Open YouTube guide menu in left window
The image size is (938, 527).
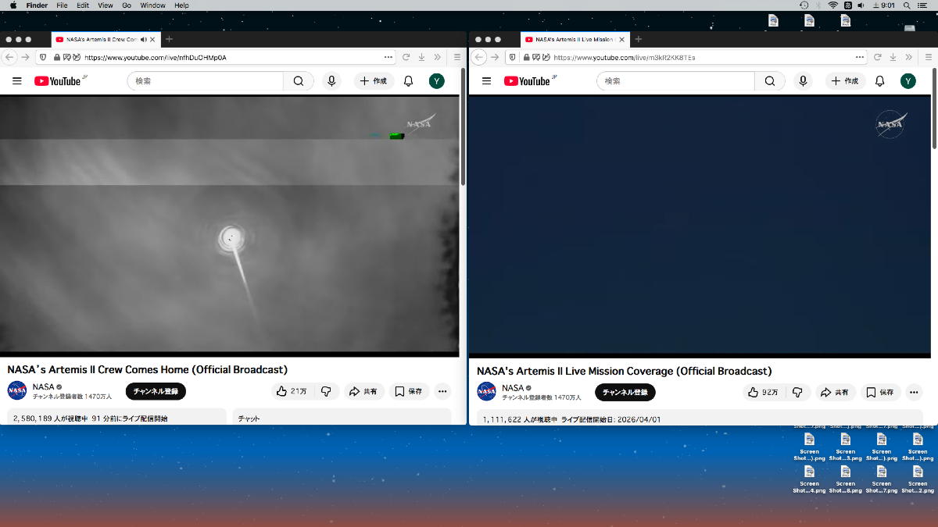point(17,81)
